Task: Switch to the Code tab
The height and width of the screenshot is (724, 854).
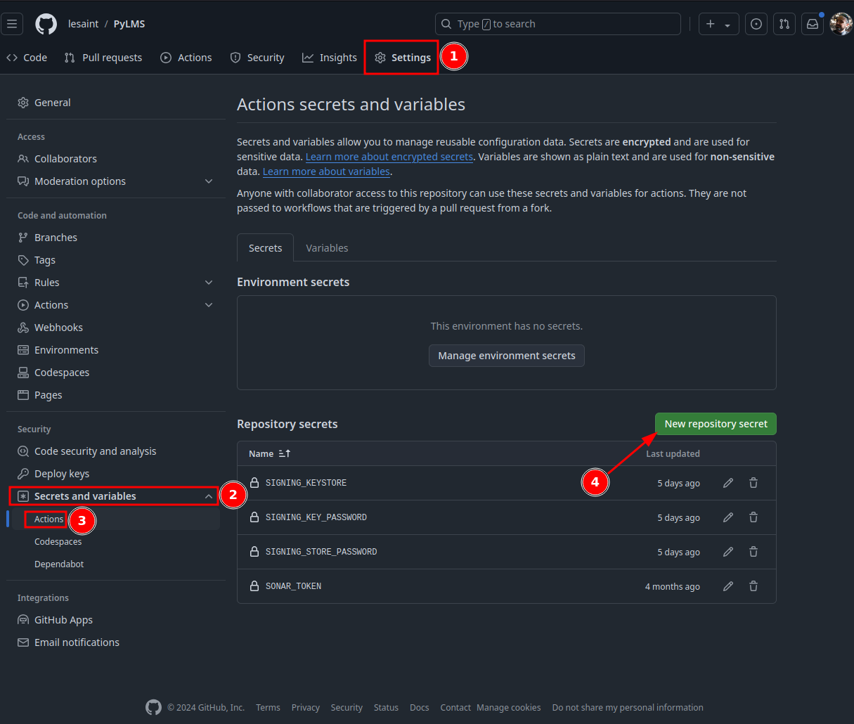Action: coord(27,58)
